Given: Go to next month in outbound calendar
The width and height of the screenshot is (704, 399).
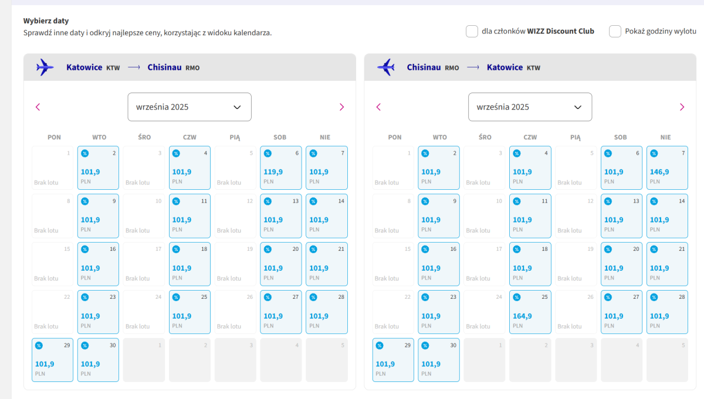Looking at the screenshot, I should click(x=341, y=107).
